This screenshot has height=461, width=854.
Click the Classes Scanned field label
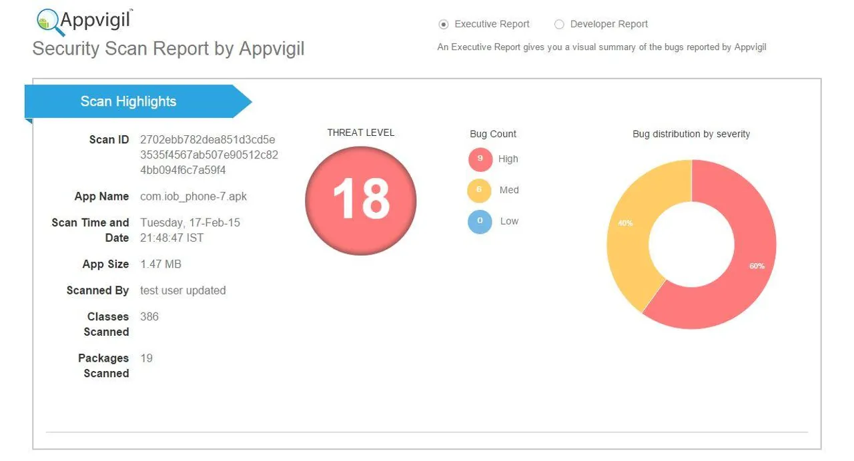click(107, 324)
